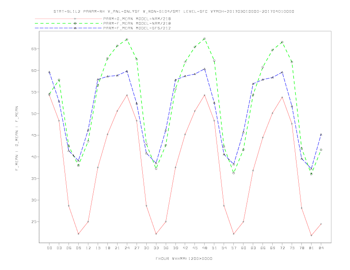The width and height of the screenshot is (350, 270).
Task: Click y-axis tick label 45
Action: click(34, 135)
